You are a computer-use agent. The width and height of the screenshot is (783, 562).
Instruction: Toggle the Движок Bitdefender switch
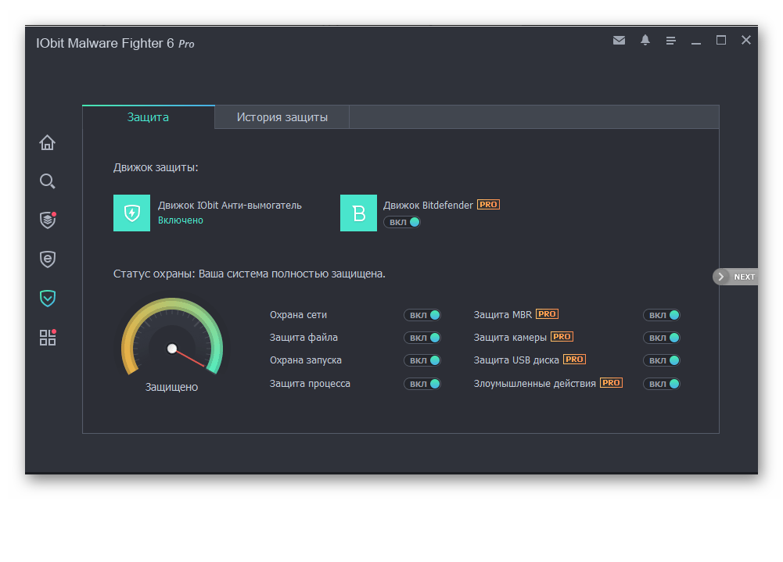(x=402, y=222)
